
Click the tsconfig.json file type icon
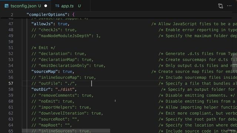tap(7, 6)
